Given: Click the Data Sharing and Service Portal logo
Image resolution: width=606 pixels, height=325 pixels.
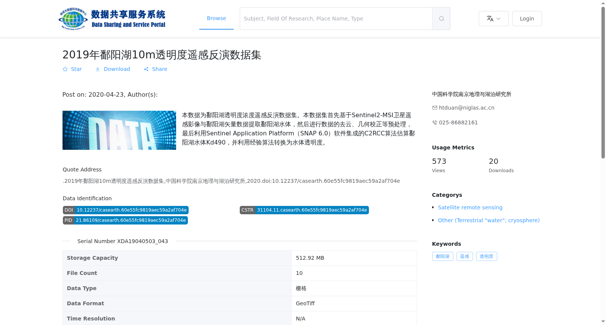Looking at the screenshot, I should 112,19.
